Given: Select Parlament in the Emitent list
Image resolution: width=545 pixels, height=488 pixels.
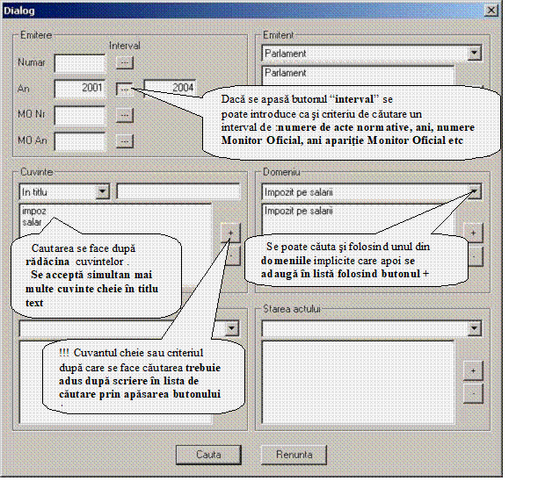Looking at the screenshot, I should (286, 73).
